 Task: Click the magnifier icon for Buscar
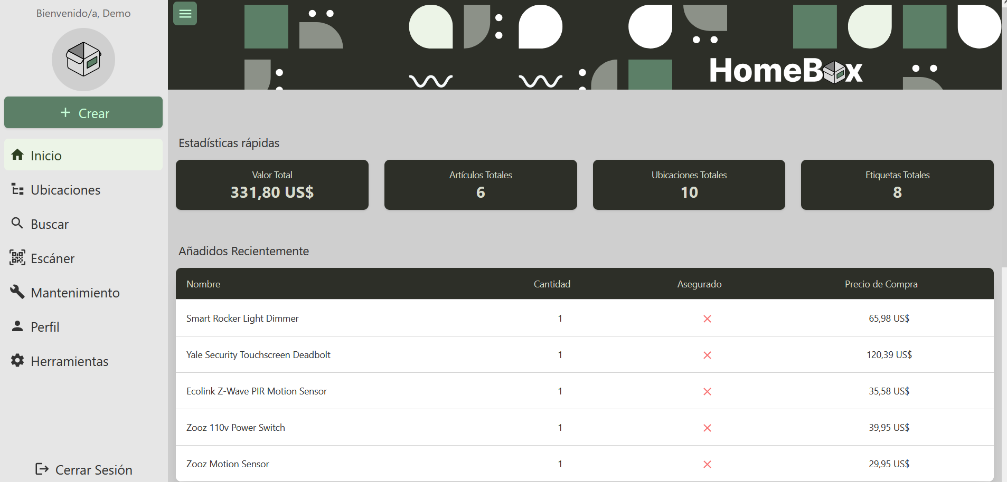[x=17, y=224]
